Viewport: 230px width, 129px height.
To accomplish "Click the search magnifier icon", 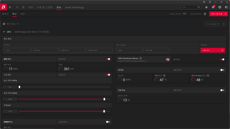I will (x=199, y=7).
